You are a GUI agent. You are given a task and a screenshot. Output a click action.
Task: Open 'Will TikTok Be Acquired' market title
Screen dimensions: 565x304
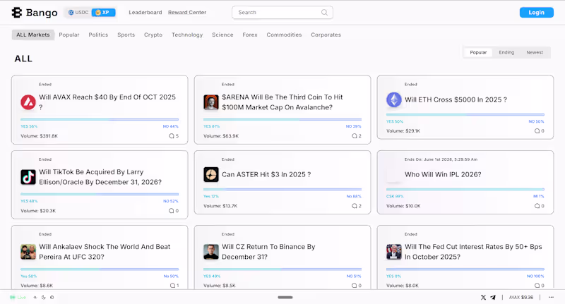(100, 177)
